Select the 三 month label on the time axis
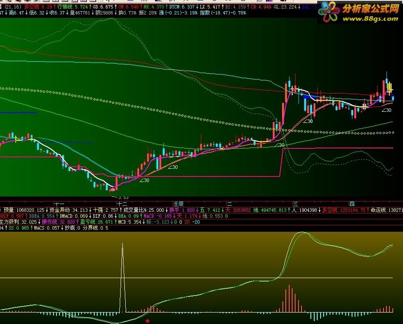This screenshot has height=324, width=403. (x=295, y=204)
